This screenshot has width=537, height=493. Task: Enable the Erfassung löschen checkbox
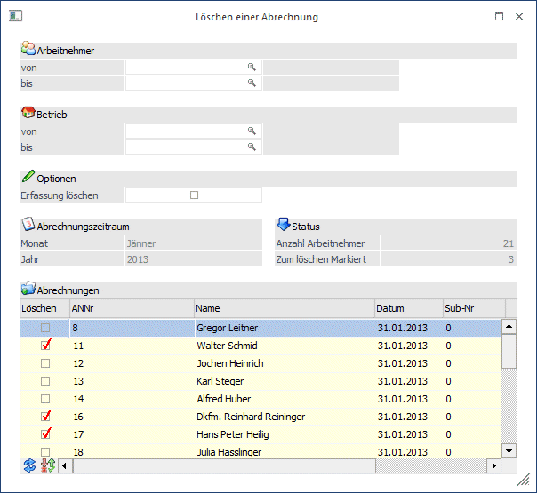pyautogui.click(x=194, y=195)
